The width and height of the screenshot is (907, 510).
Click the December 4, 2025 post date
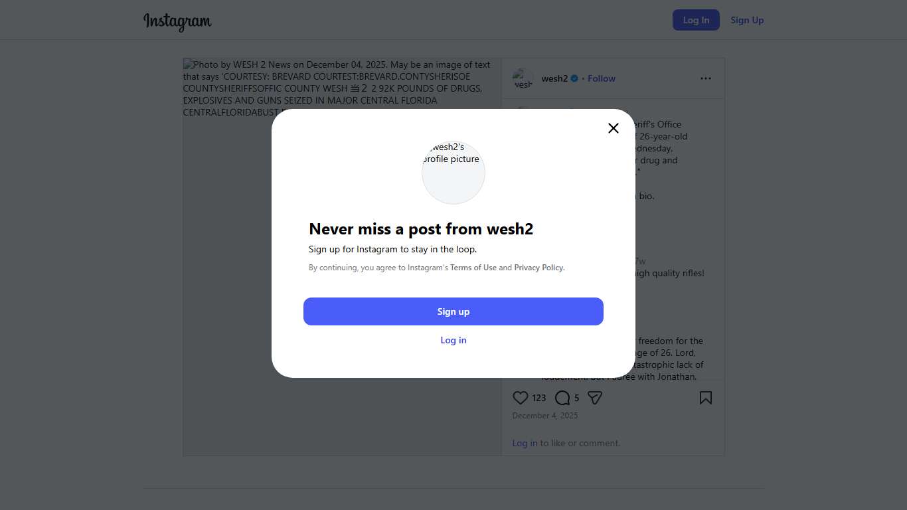pyautogui.click(x=545, y=416)
